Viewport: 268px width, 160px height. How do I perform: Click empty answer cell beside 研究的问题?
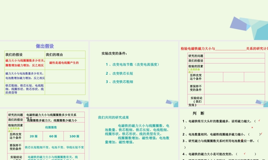click(234, 56)
